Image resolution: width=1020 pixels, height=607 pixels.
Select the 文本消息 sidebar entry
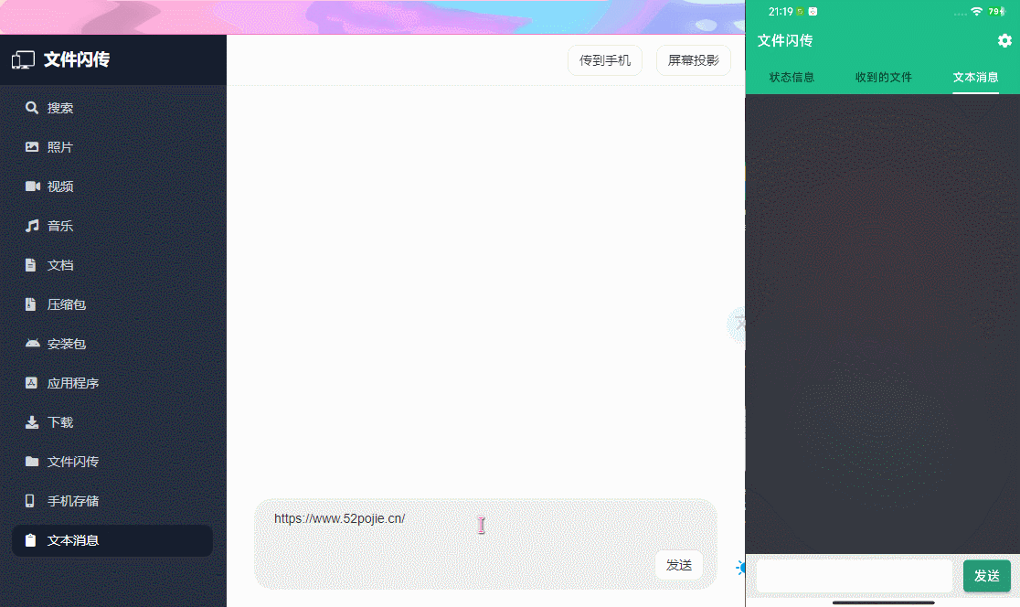[71, 540]
